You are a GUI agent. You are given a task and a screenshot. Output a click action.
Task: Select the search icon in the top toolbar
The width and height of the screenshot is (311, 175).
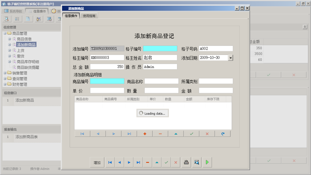point(6,19)
